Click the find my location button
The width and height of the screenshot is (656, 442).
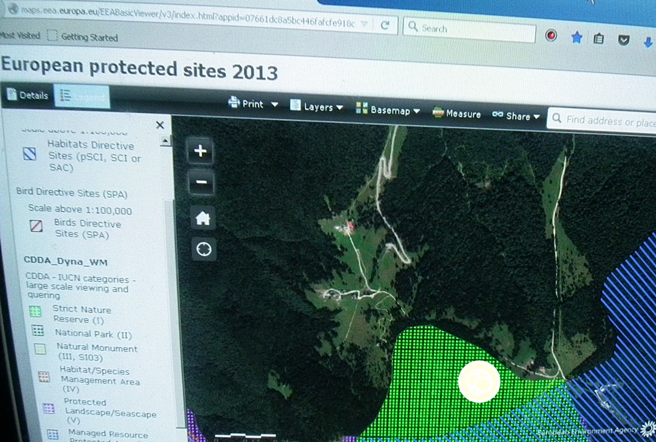click(x=203, y=249)
